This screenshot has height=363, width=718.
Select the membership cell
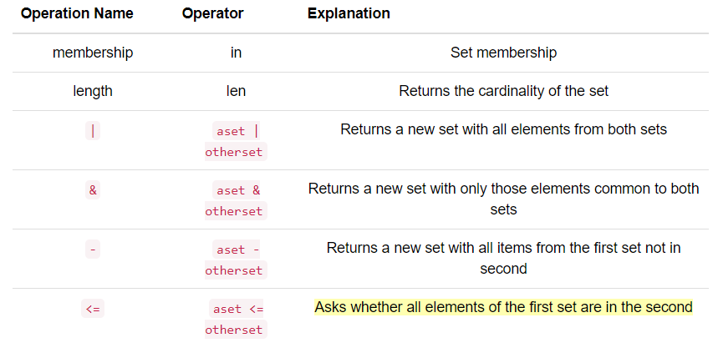tap(93, 53)
